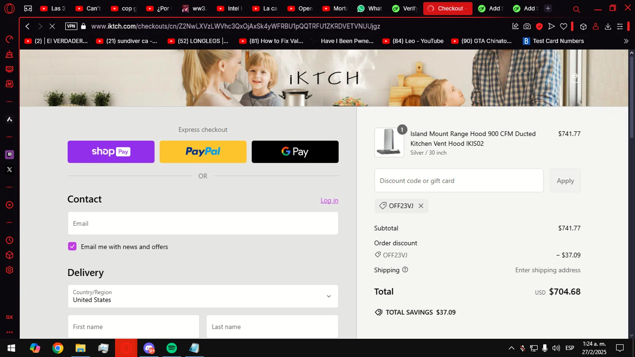
Task: Expand the Country/Region dropdown
Action: (203, 296)
